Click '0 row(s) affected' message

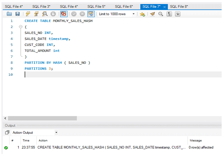tap(201, 148)
